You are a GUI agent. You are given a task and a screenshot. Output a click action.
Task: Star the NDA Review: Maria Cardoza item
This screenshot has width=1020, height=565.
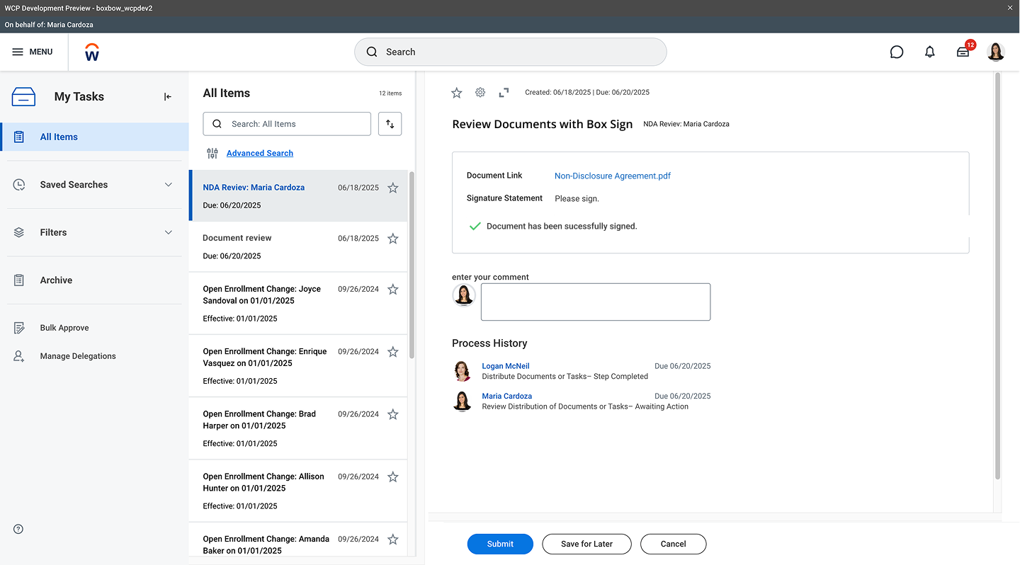click(x=393, y=188)
